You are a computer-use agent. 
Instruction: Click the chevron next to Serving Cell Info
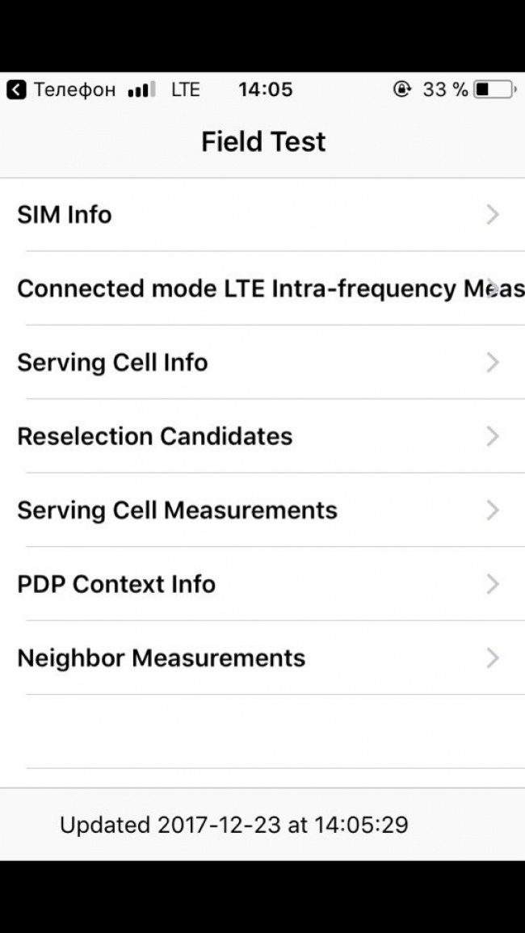(493, 363)
